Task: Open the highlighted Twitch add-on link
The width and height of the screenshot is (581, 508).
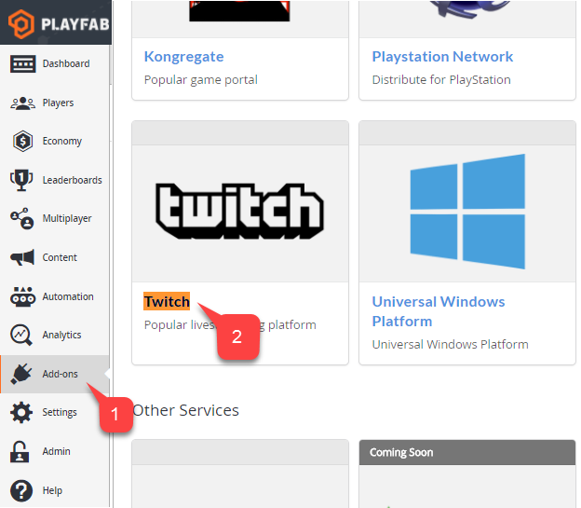Action: (167, 301)
